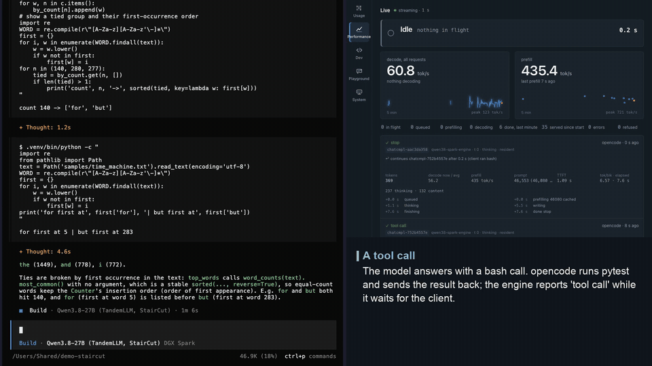Click the chatcmpl-752b4557e request ID badge
Screen dimensions: 652x366
407,232
